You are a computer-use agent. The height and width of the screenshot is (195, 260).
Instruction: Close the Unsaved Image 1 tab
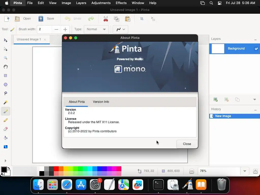click(x=45, y=39)
